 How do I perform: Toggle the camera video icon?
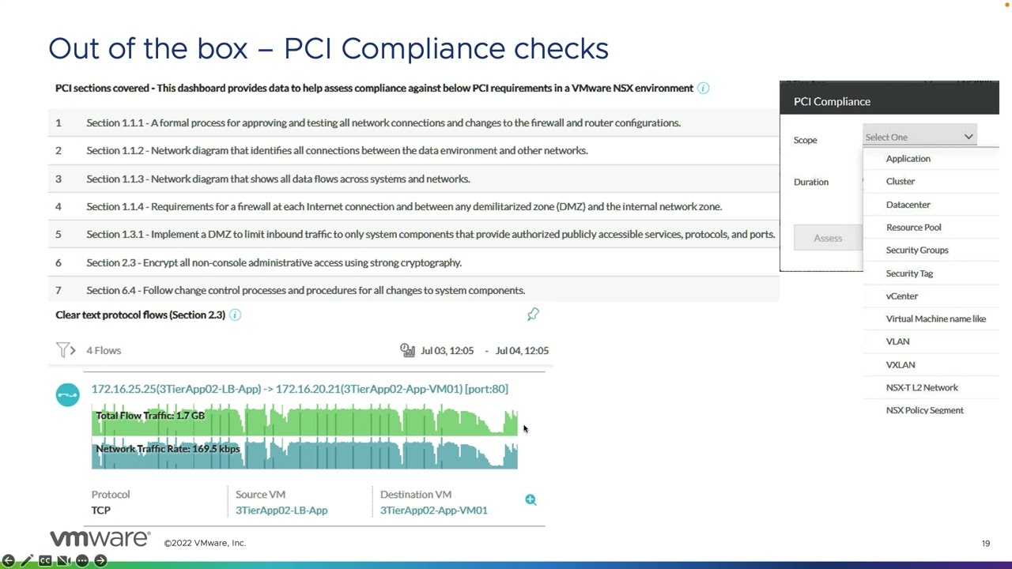(63, 560)
